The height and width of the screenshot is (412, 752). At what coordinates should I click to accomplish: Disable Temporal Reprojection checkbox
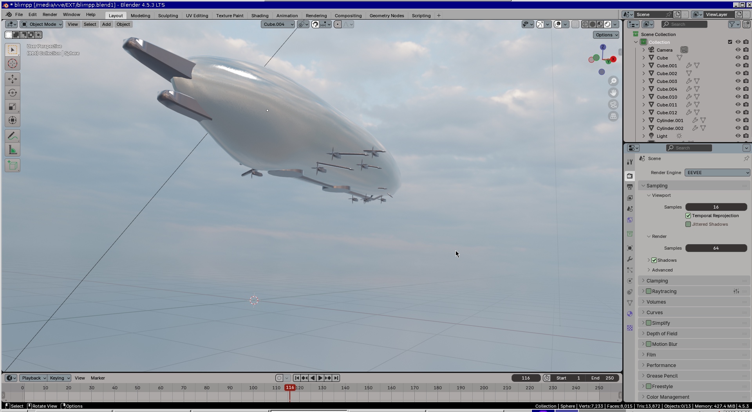click(688, 216)
